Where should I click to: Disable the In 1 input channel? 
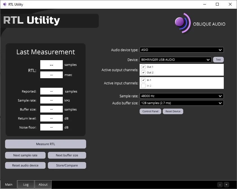[x=143, y=80]
